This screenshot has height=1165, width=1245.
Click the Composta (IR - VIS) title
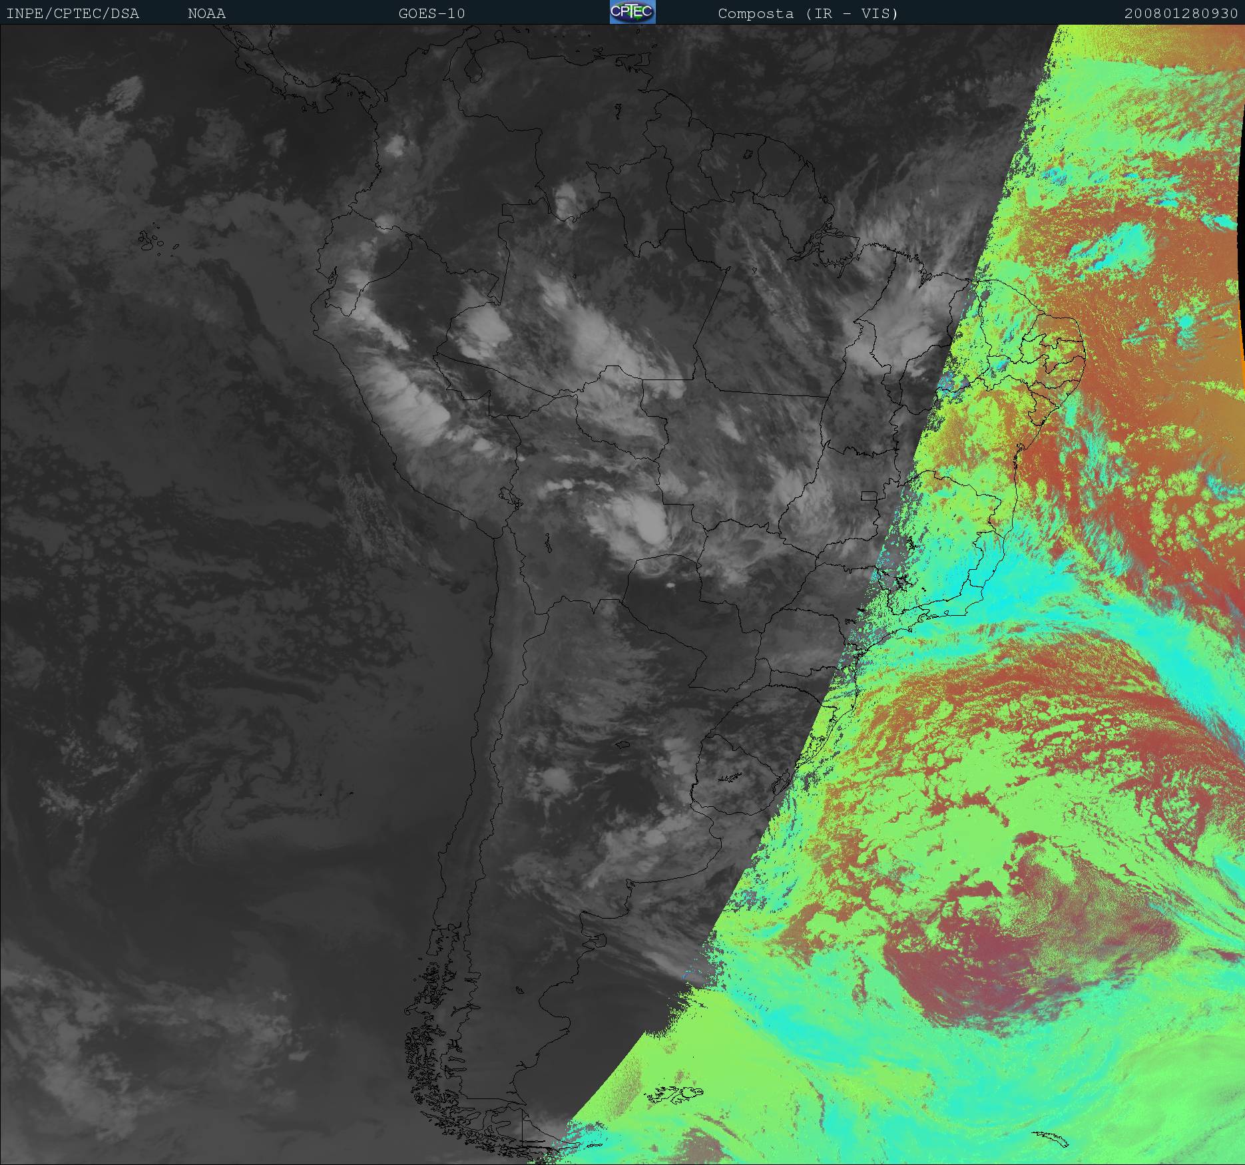pos(808,13)
